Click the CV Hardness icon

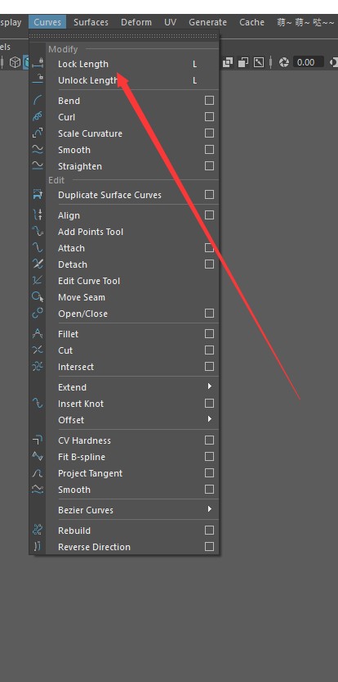[38, 440]
